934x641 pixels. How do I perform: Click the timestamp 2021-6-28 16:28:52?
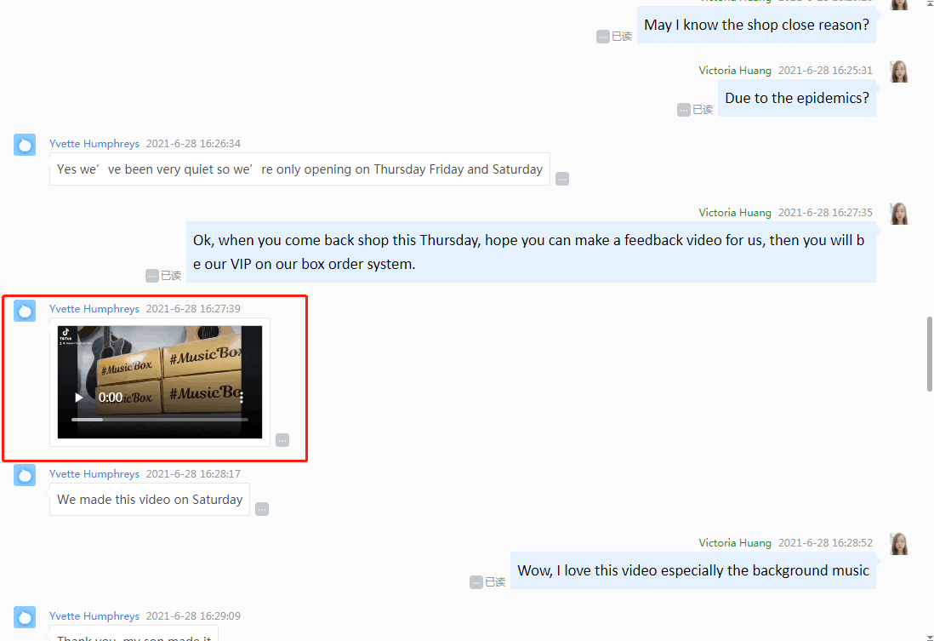[826, 542]
